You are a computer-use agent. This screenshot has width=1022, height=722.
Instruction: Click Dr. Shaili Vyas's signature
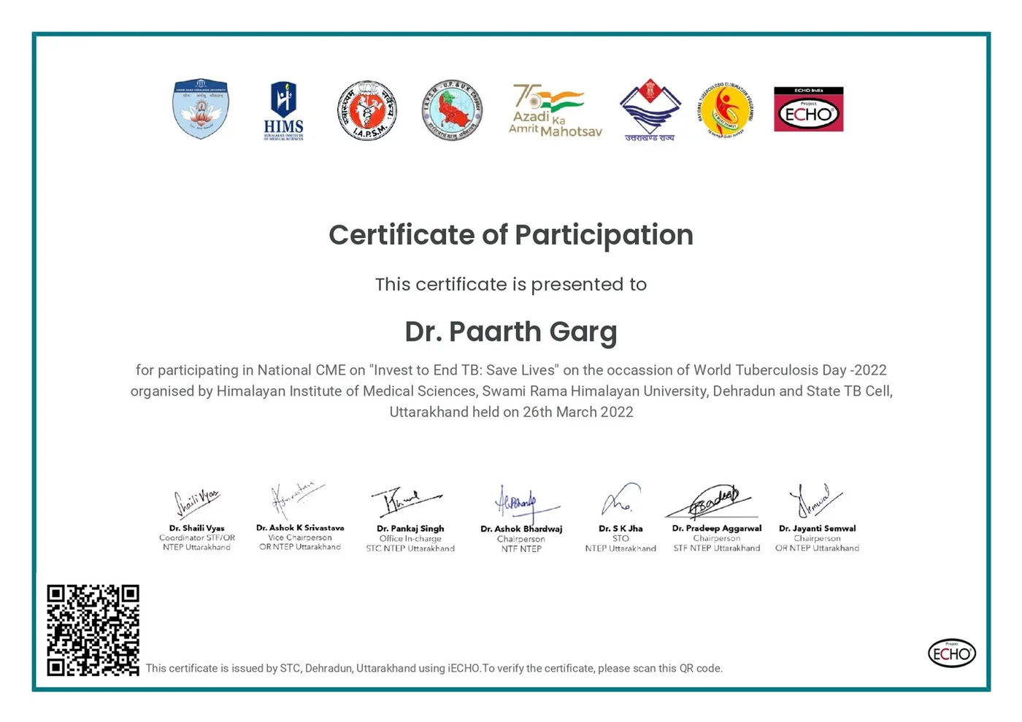tap(196, 502)
